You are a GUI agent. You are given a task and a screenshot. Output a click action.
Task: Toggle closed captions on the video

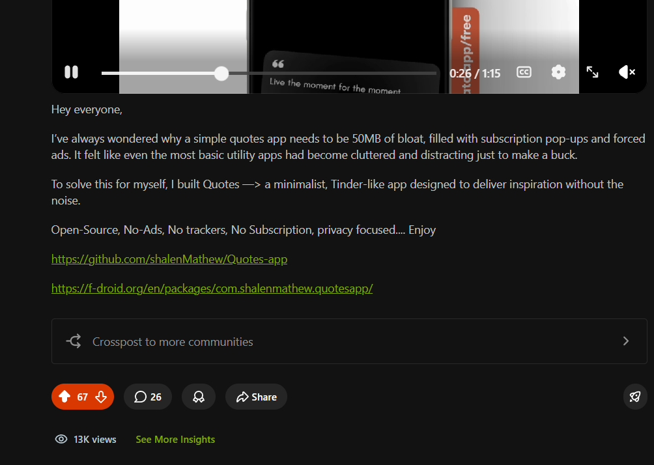524,72
